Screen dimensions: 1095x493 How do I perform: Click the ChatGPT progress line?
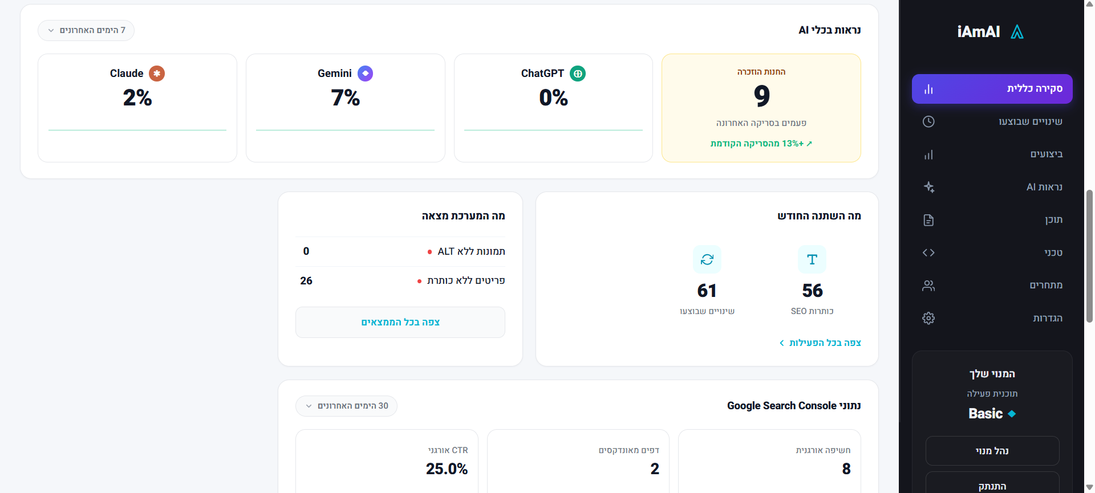click(553, 130)
